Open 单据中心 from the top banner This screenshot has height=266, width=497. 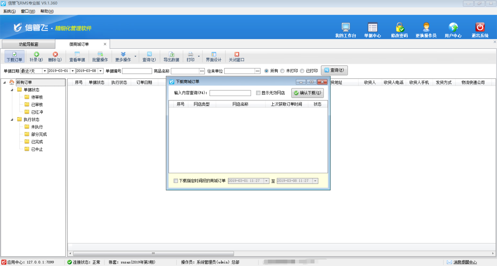tap(372, 29)
